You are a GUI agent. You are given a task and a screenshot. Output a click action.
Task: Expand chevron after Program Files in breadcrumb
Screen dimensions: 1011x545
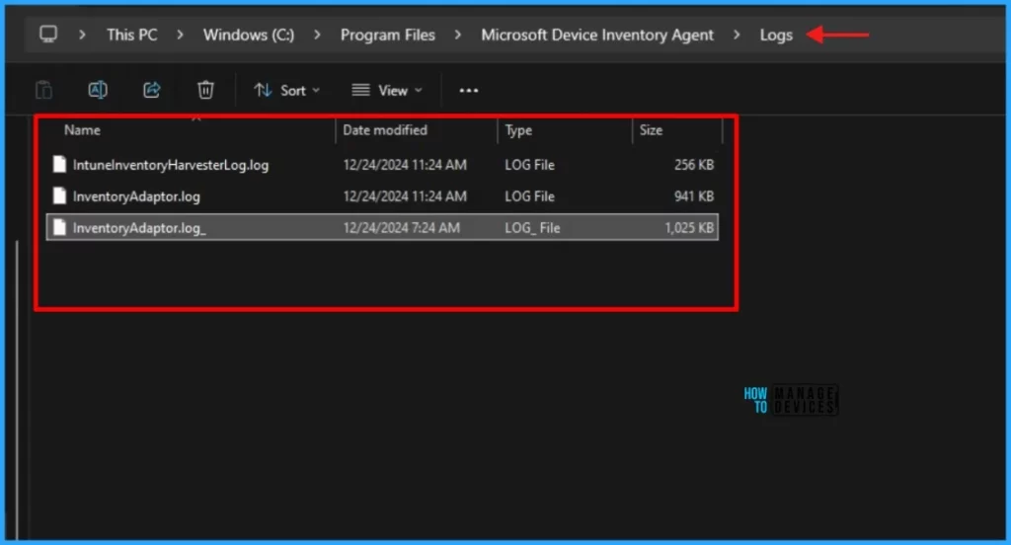pyautogui.click(x=458, y=35)
